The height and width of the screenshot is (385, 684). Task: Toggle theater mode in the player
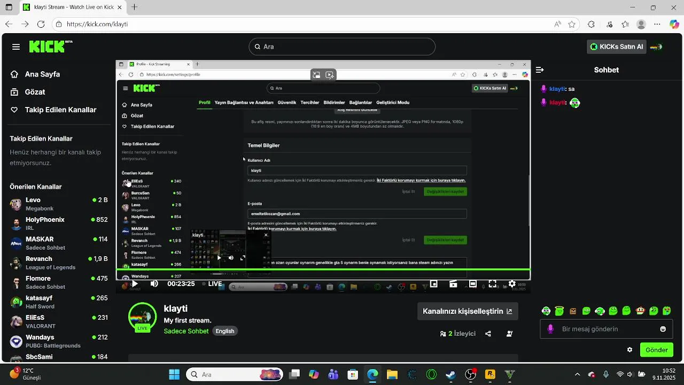click(x=473, y=283)
